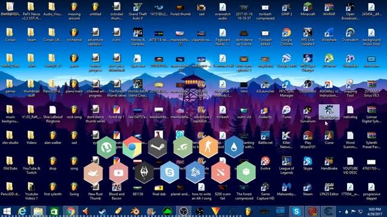Open the Minecraft desktop shortcut

click(308, 10)
